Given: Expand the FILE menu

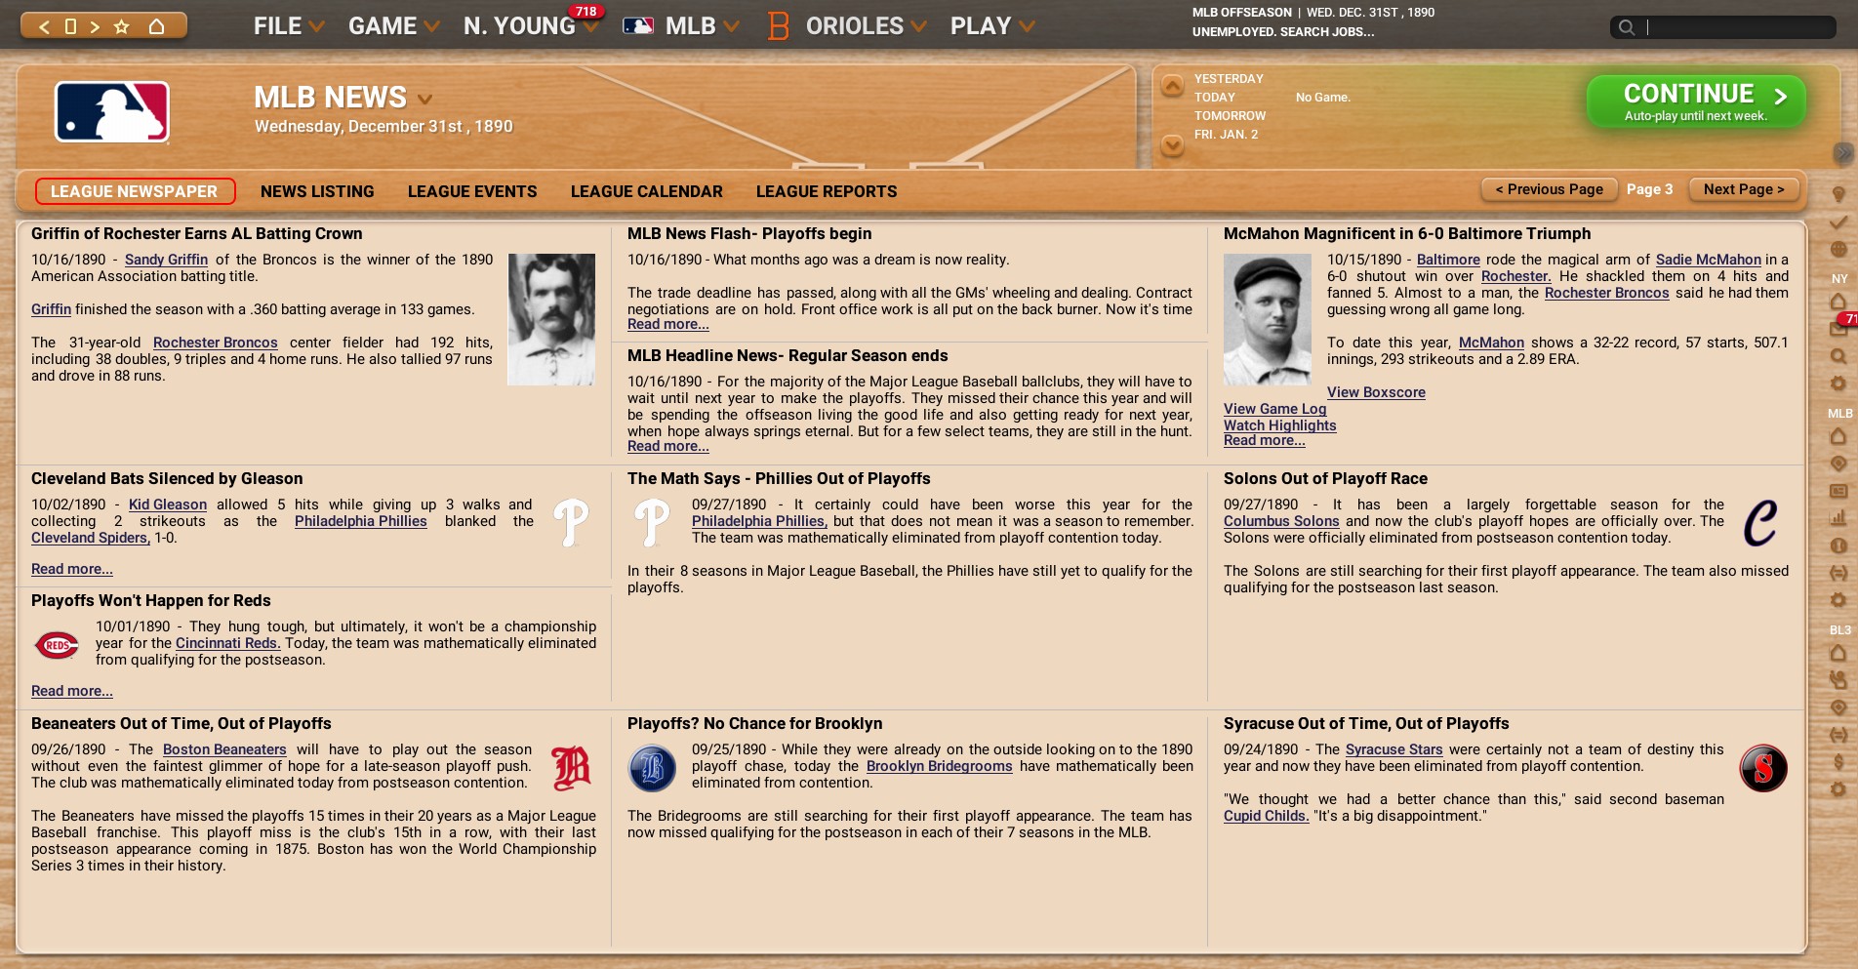Looking at the screenshot, I should (x=288, y=26).
